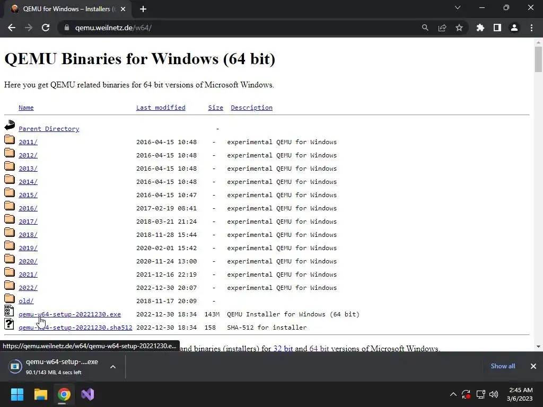Screen dimensions: 543x407
Task: Open the 2017/ folder link
Action: (x=28, y=222)
